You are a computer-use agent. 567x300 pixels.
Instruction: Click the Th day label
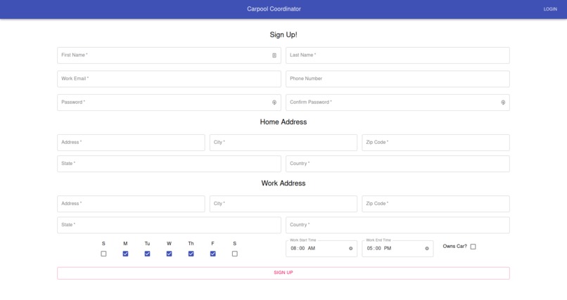pyautogui.click(x=191, y=244)
